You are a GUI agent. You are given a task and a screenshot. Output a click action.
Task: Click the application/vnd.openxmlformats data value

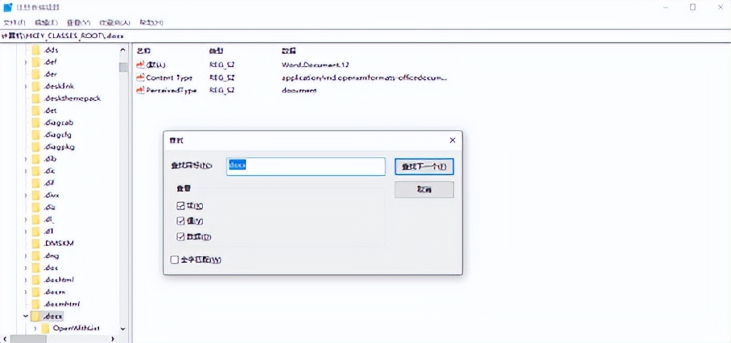coord(364,78)
